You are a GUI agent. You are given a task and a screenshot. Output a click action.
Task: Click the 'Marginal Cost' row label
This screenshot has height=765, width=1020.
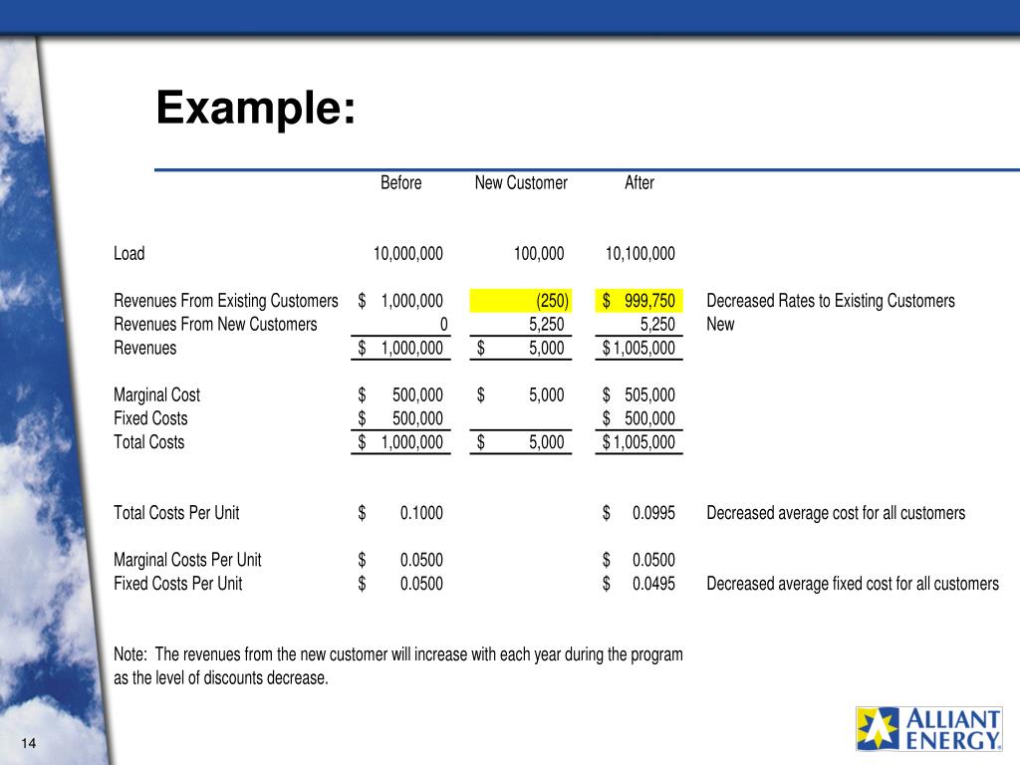click(156, 394)
